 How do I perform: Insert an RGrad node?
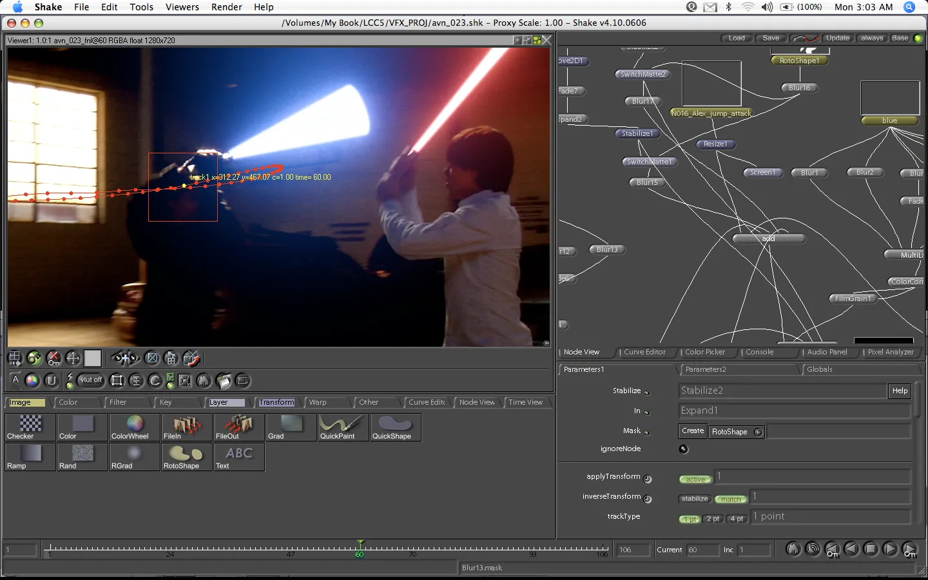(x=134, y=457)
